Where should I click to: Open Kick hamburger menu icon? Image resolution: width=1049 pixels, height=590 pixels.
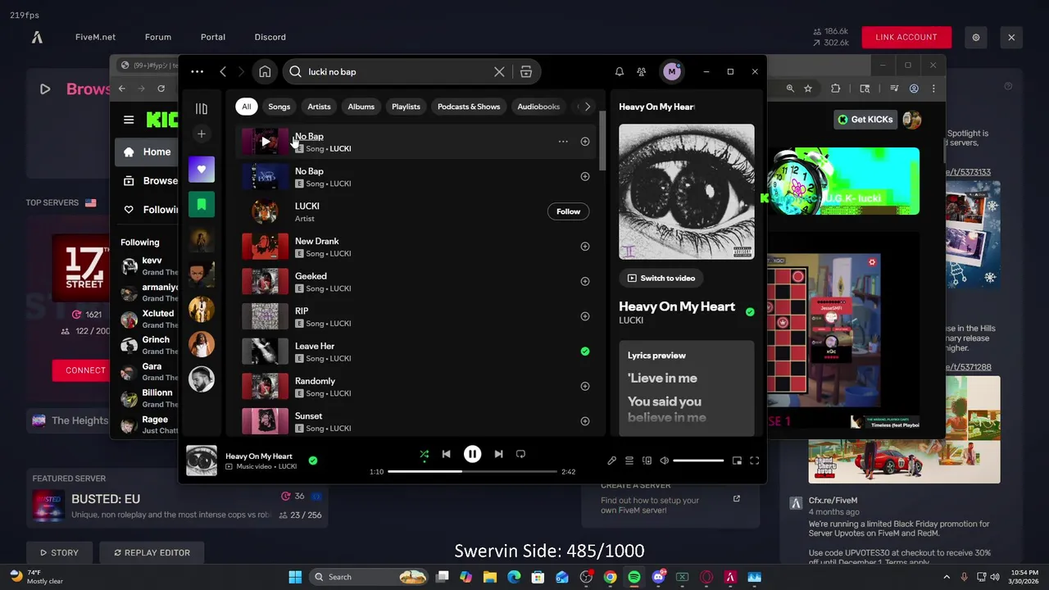pyautogui.click(x=129, y=120)
